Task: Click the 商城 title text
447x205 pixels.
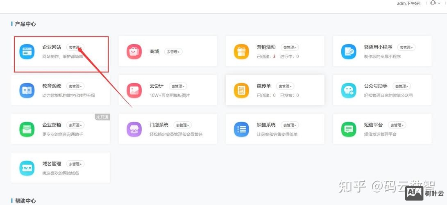Action: 154,52
